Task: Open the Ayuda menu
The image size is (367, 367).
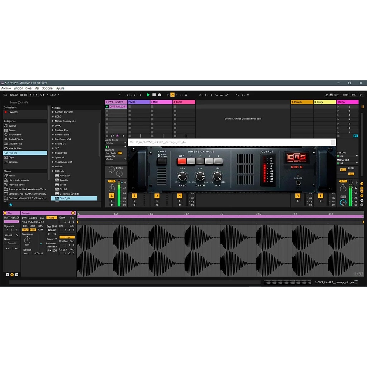Action: click(x=60, y=88)
